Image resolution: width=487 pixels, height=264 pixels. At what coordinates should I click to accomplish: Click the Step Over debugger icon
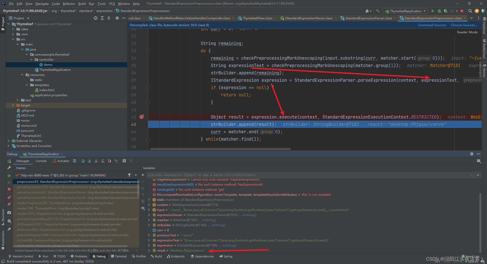(83, 161)
